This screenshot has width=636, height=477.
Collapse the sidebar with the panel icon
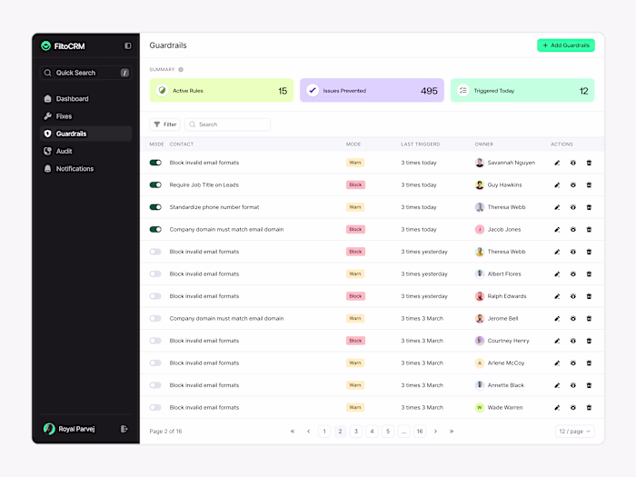128,45
